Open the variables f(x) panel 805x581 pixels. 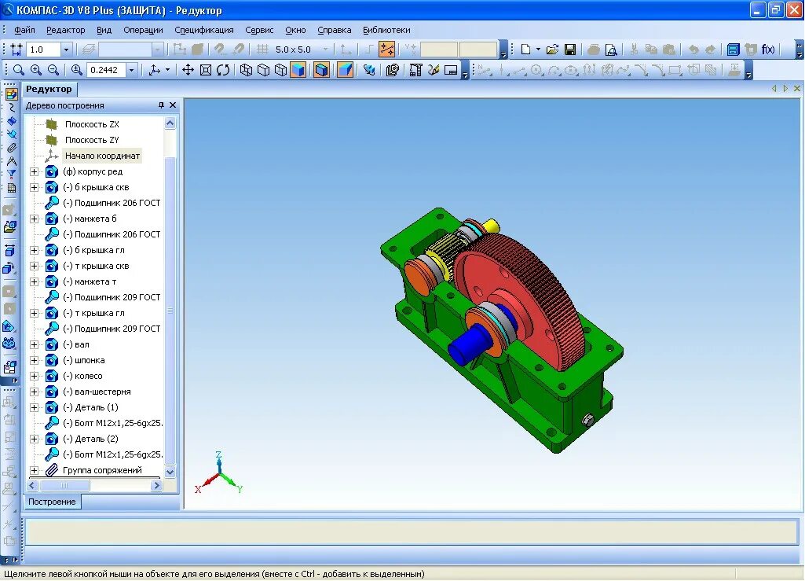pos(768,50)
